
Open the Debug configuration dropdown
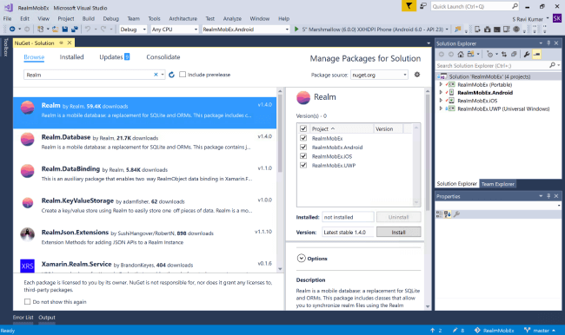pyautogui.click(x=133, y=30)
